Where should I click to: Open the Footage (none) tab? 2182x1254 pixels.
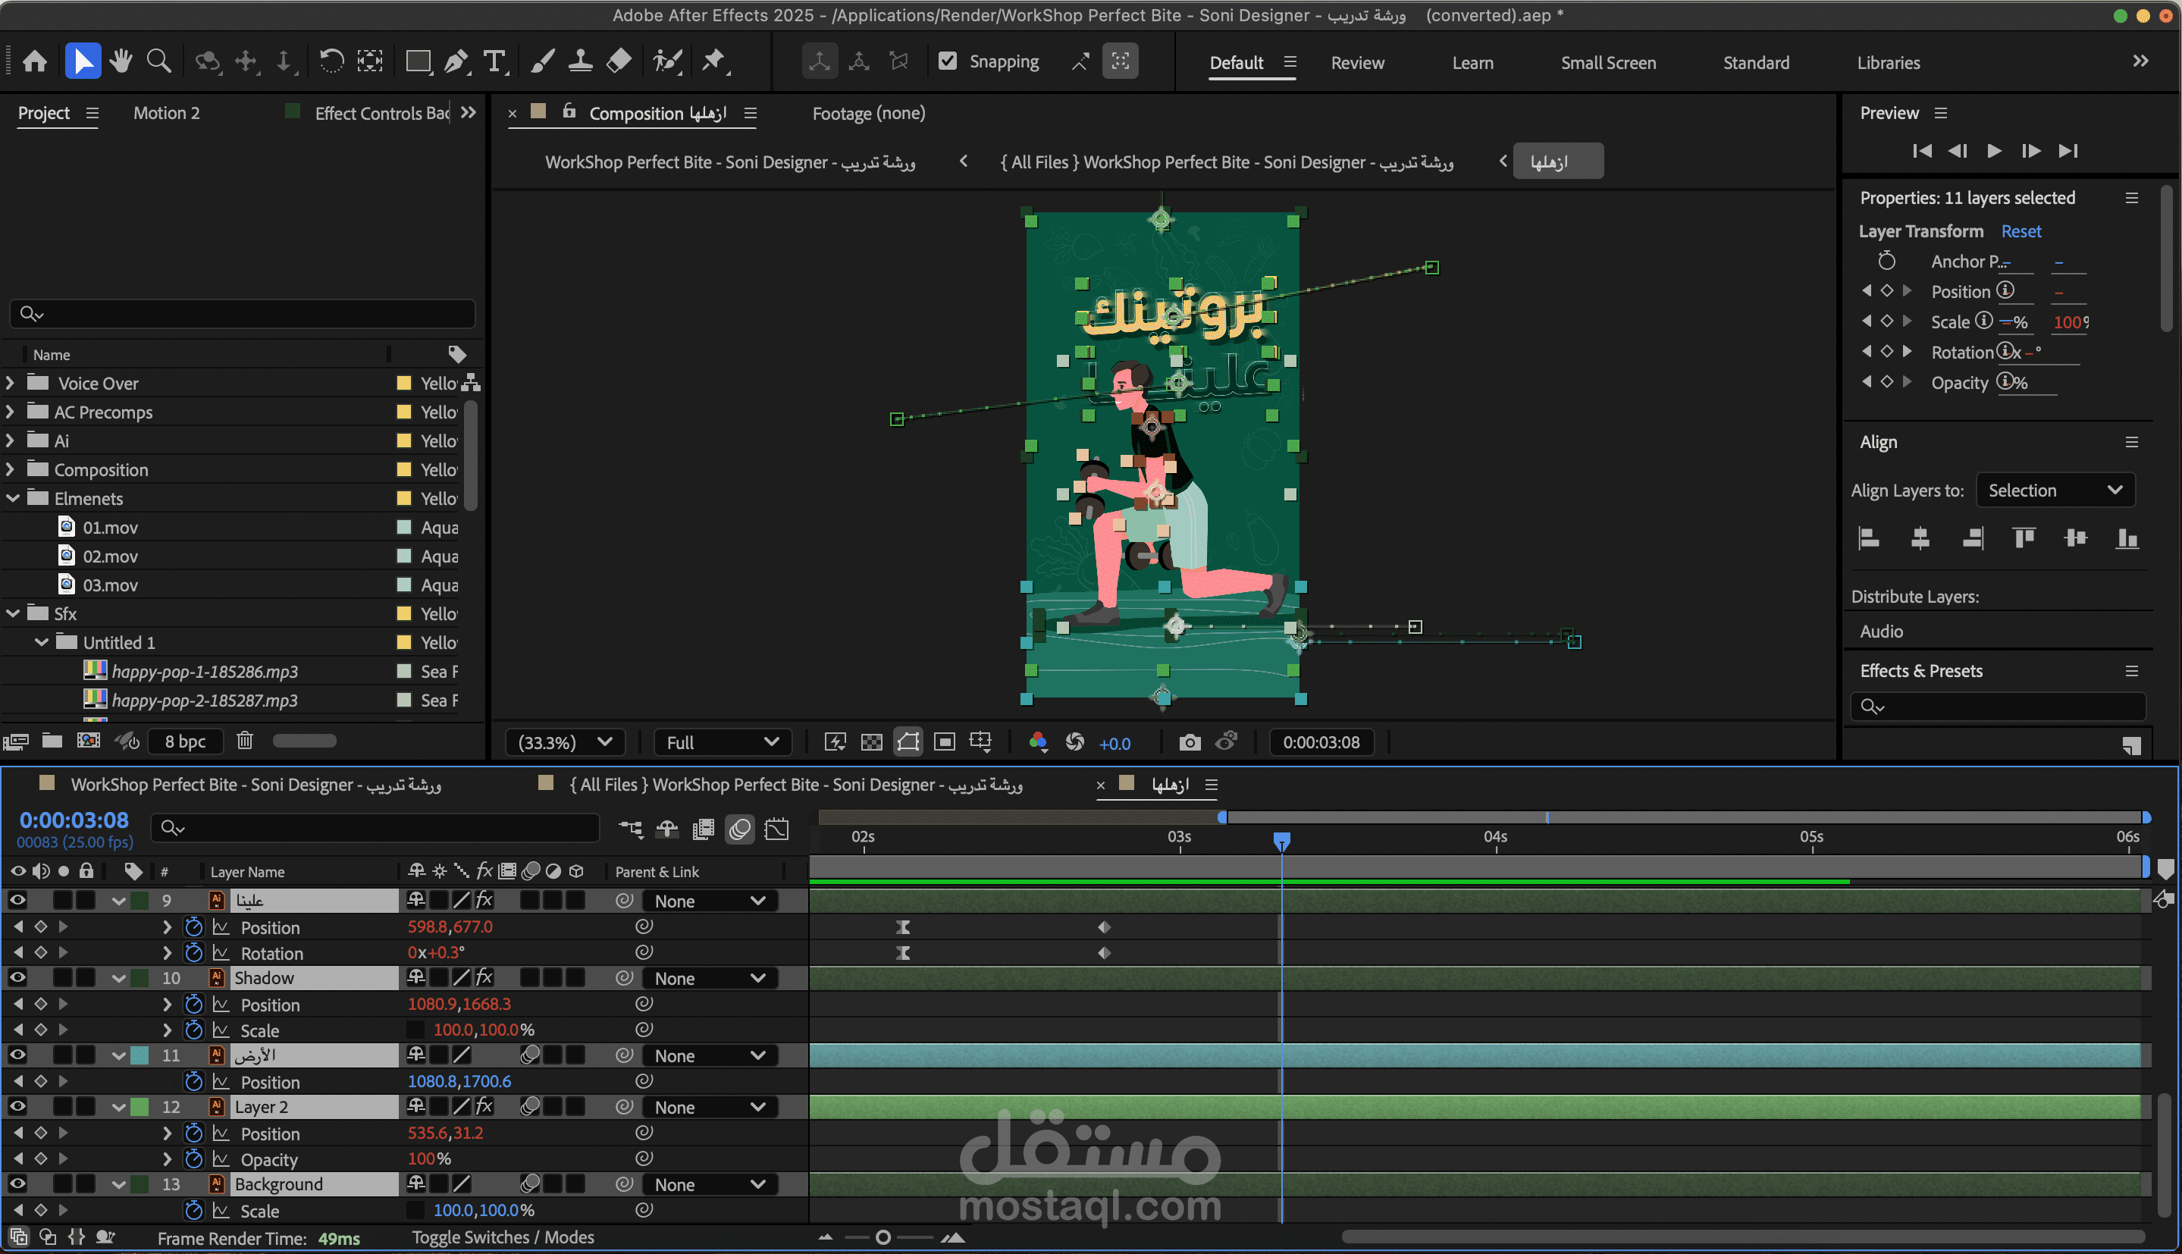(x=868, y=113)
